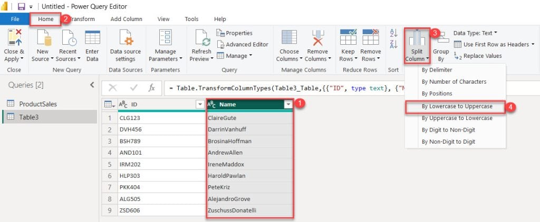The image size is (540, 222).
Task: Click the save icon in title bar
Action: (21, 6)
